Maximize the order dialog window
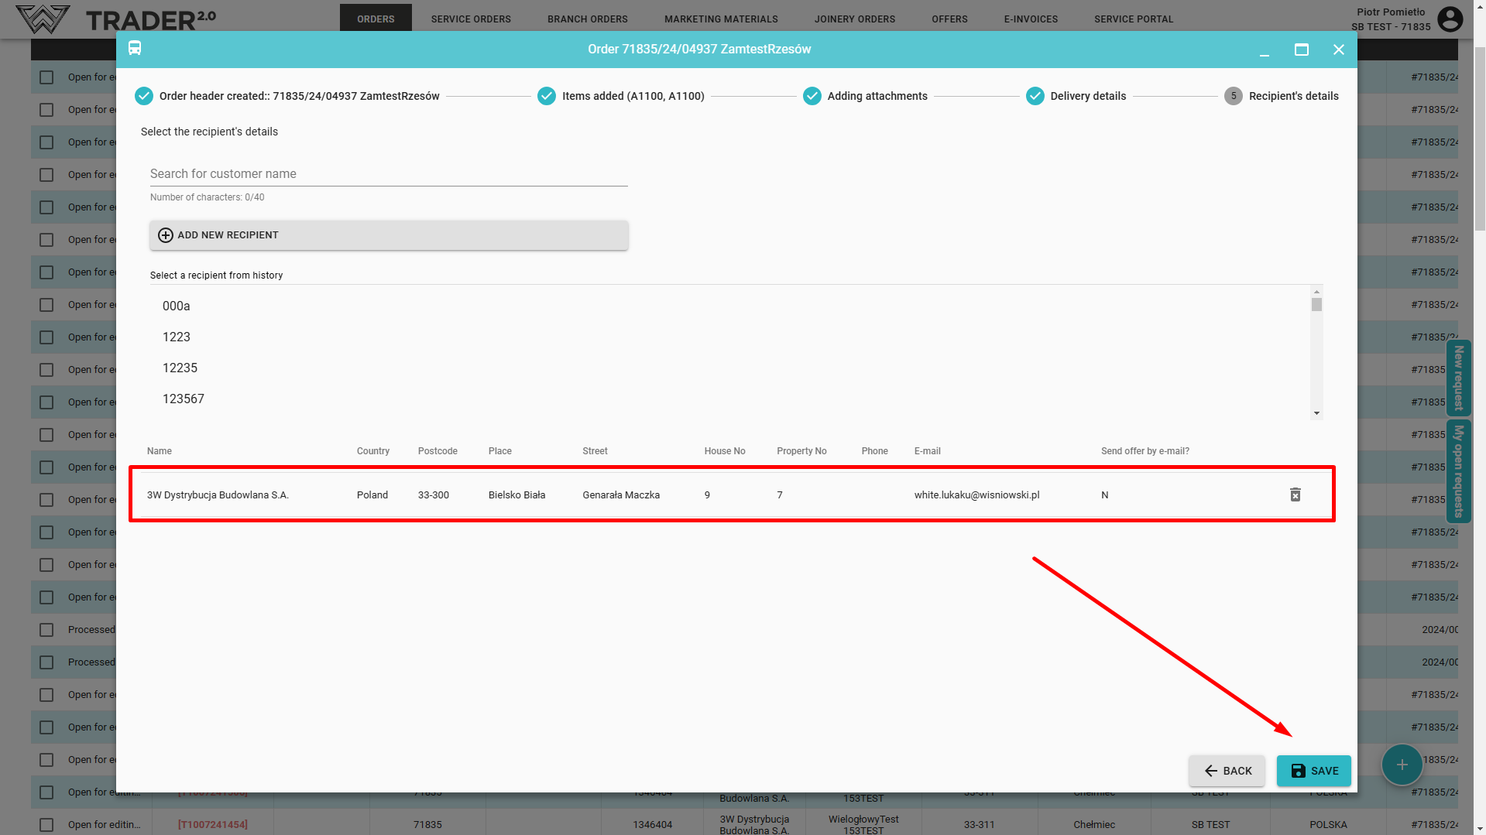Screen dimensions: 1486x835 pos(1301,50)
